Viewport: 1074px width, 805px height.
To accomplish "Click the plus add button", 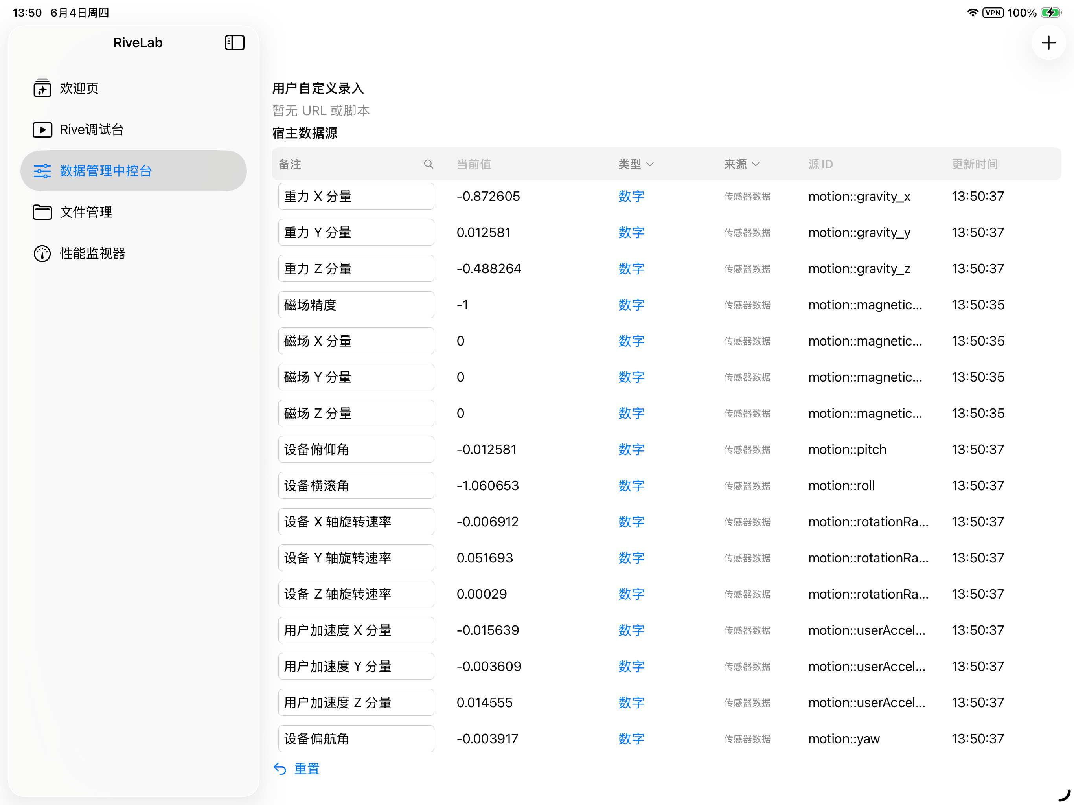I will (x=1048, y=43).
